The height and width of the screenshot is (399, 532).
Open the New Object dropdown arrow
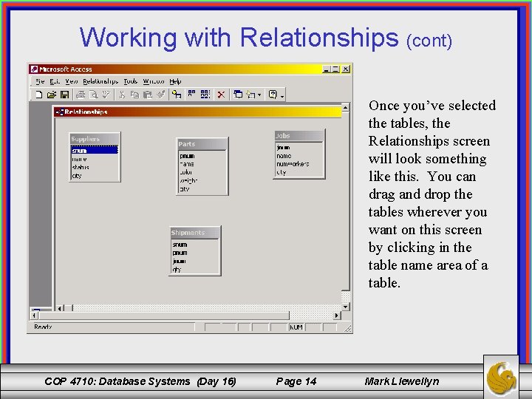(x=259, y=95)
